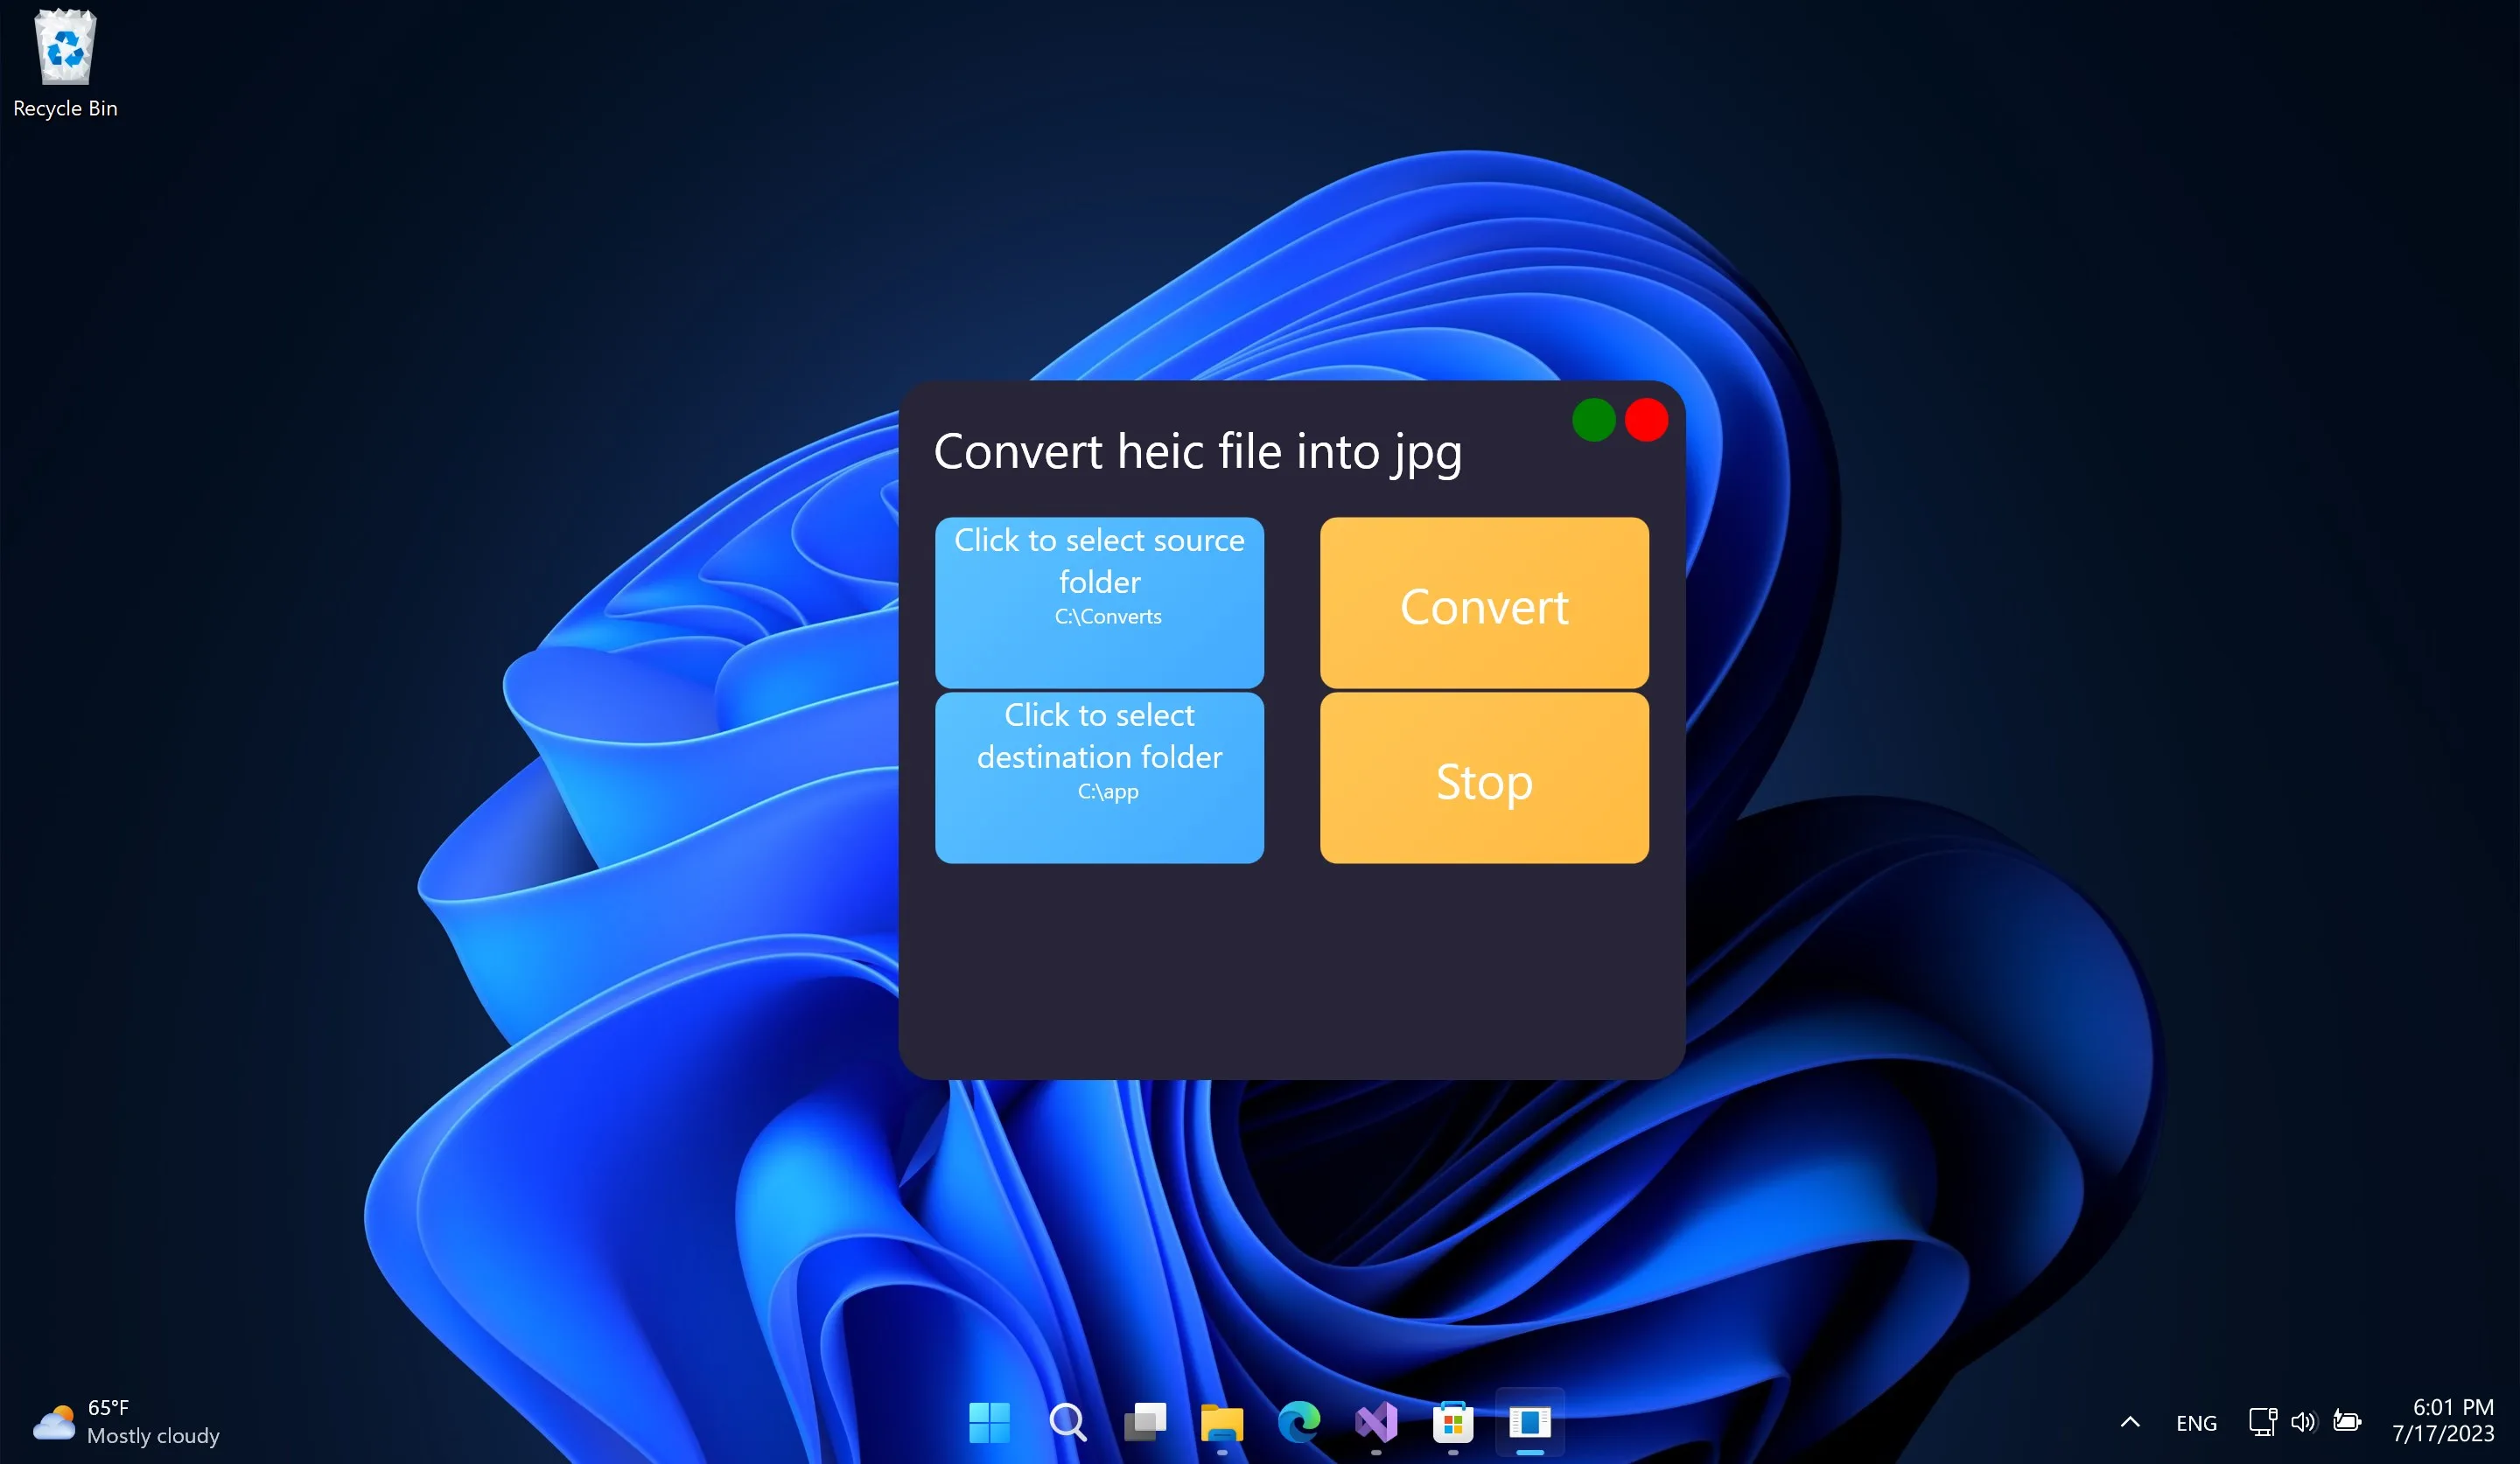The width and height of the screenshot is (2520, 1464).
Task: Open Task View from the taskbar
Action: pos(1145,1422)
